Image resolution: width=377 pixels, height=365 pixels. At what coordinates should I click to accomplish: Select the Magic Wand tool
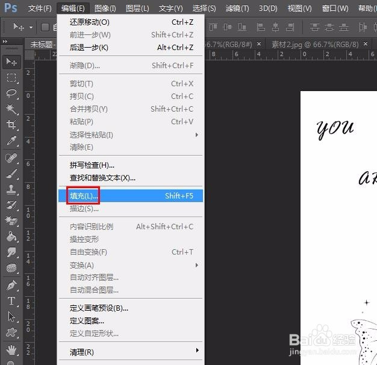[11, 109]
